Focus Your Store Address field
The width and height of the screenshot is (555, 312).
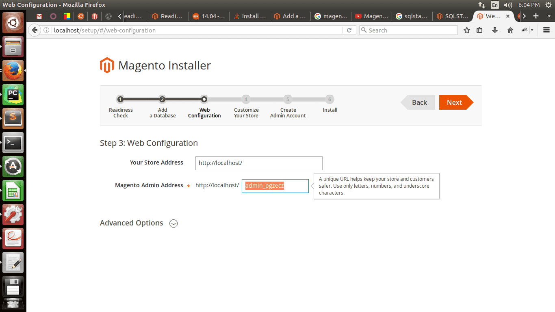[259, 163]
